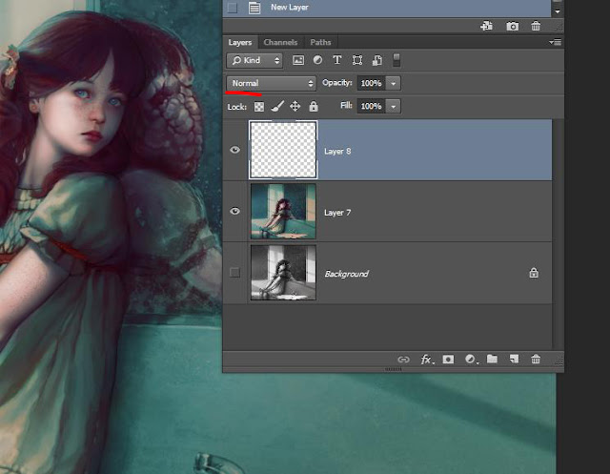The width and height of the screenshot is (610, 474).
Task: Create new adjustment layer icon
Action: 470,360
